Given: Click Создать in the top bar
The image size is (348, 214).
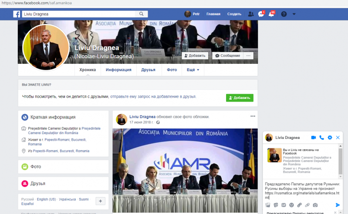Looking at the screenshot, I should [234, 14].
